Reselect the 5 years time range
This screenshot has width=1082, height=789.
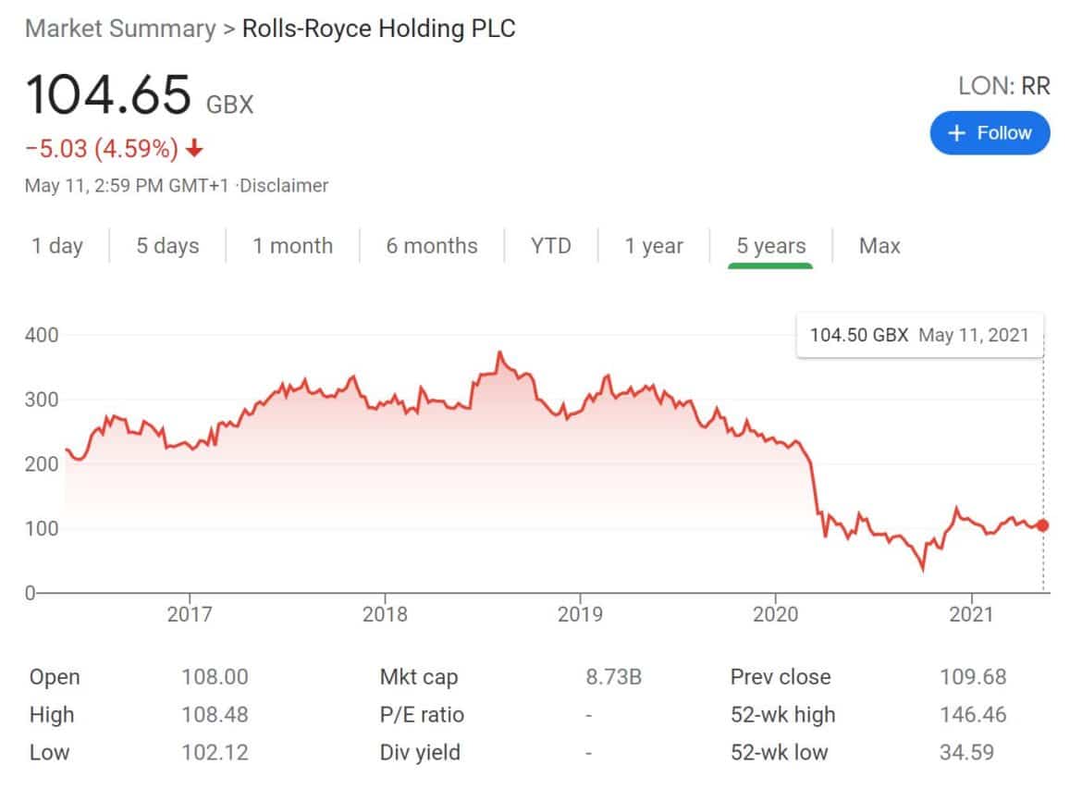pos(770,246)
